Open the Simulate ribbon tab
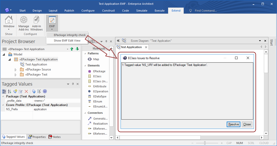The width and height of the screenshot is (277, 146). click(x=142, y=11)
